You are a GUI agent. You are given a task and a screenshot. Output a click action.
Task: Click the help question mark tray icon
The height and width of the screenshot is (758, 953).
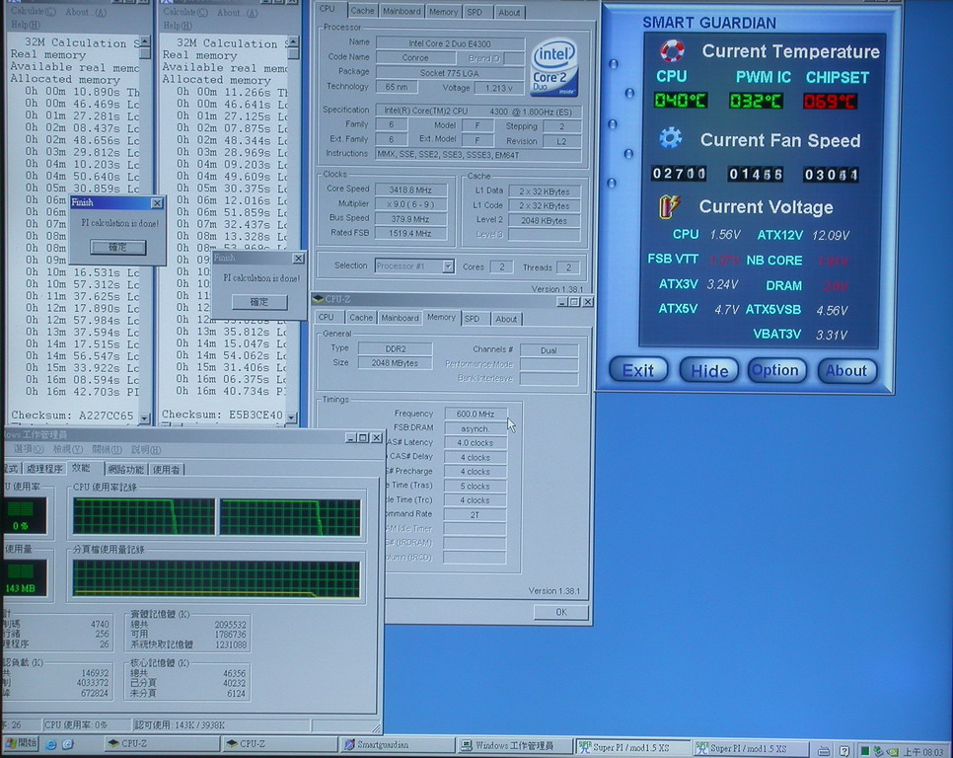point(844,751)
